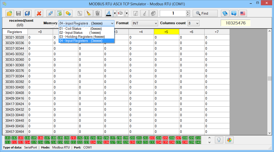
Task: Open settings with the yellow gears icon
Action: coord(68,13)
